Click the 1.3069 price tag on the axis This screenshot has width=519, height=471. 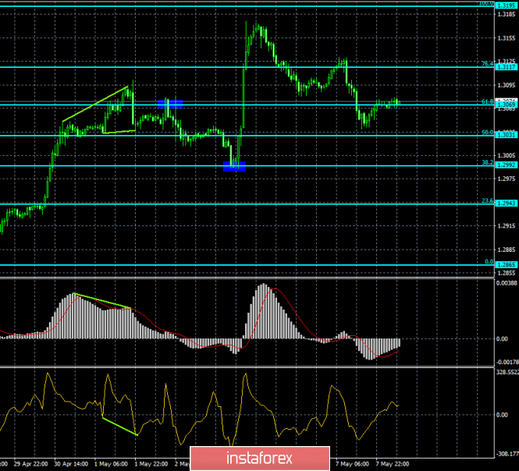coord(507,104)
